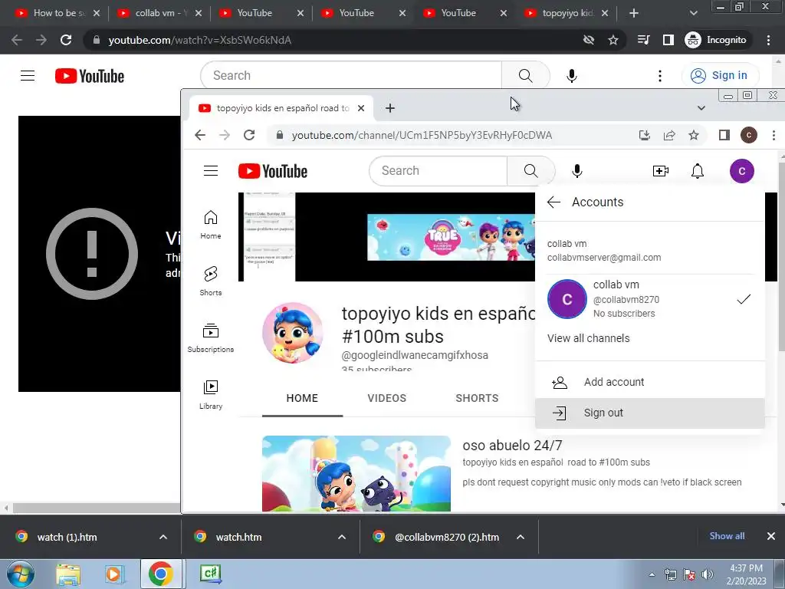
Task: Go back from Accounts panel using the arrow
Action: coord(553,202)
